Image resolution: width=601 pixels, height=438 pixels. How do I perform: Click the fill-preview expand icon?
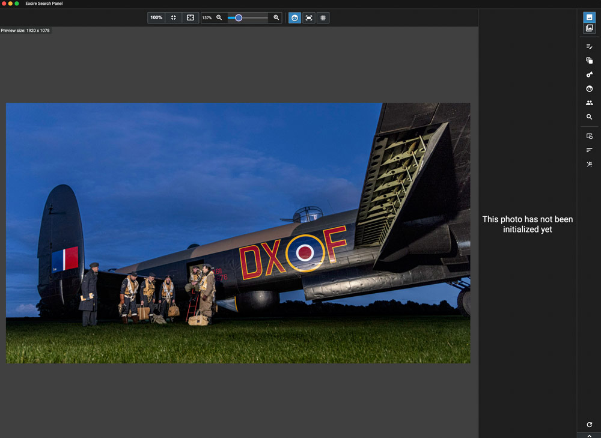point(190,17)
